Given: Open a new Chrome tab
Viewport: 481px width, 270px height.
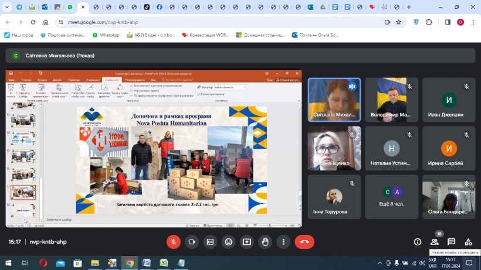Looking at the screenshot, I should point(409,7).
